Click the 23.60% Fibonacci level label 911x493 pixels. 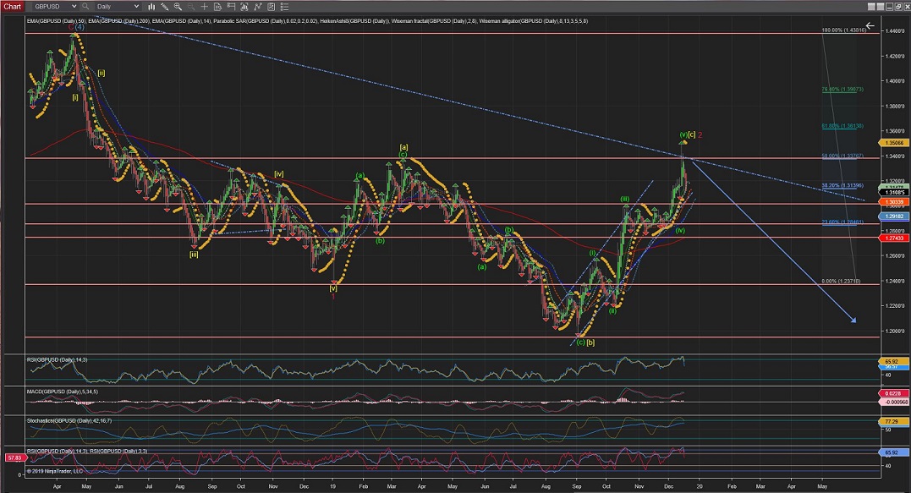pyautogui.click(x=842, y=222)
